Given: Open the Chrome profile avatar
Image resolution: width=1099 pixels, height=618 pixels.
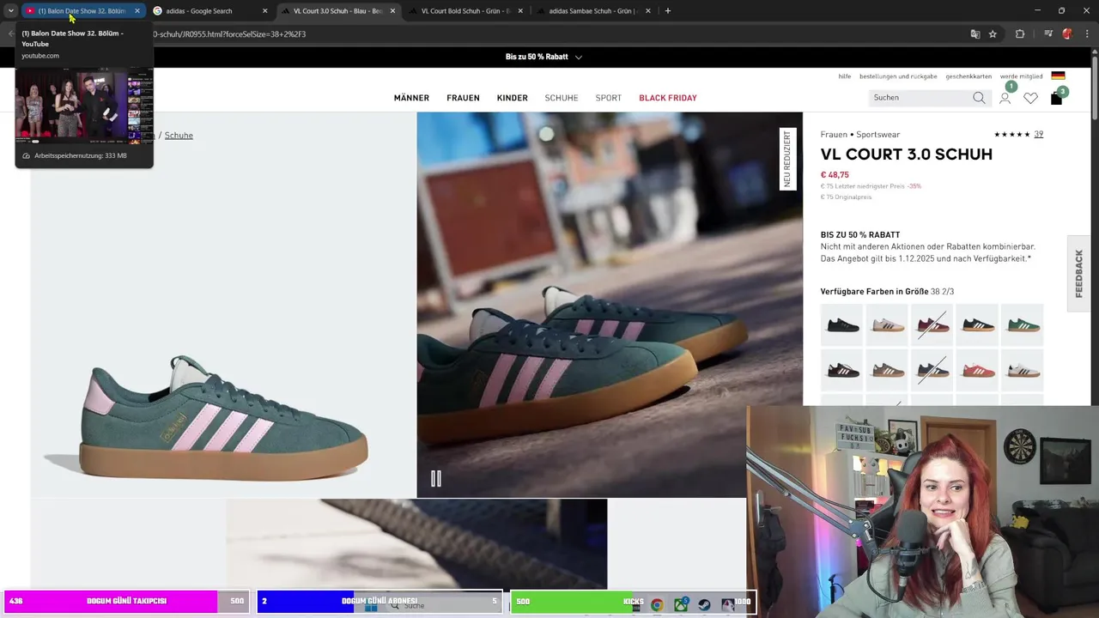Looking at the screenshot, I should click(1067, 34).
